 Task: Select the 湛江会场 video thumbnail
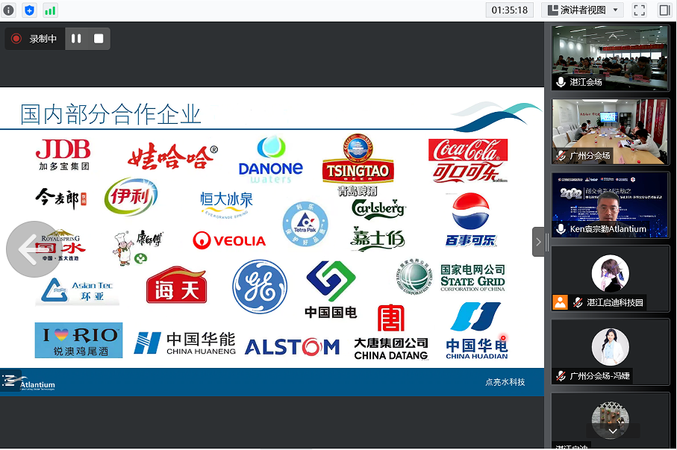tap(611, 57)
